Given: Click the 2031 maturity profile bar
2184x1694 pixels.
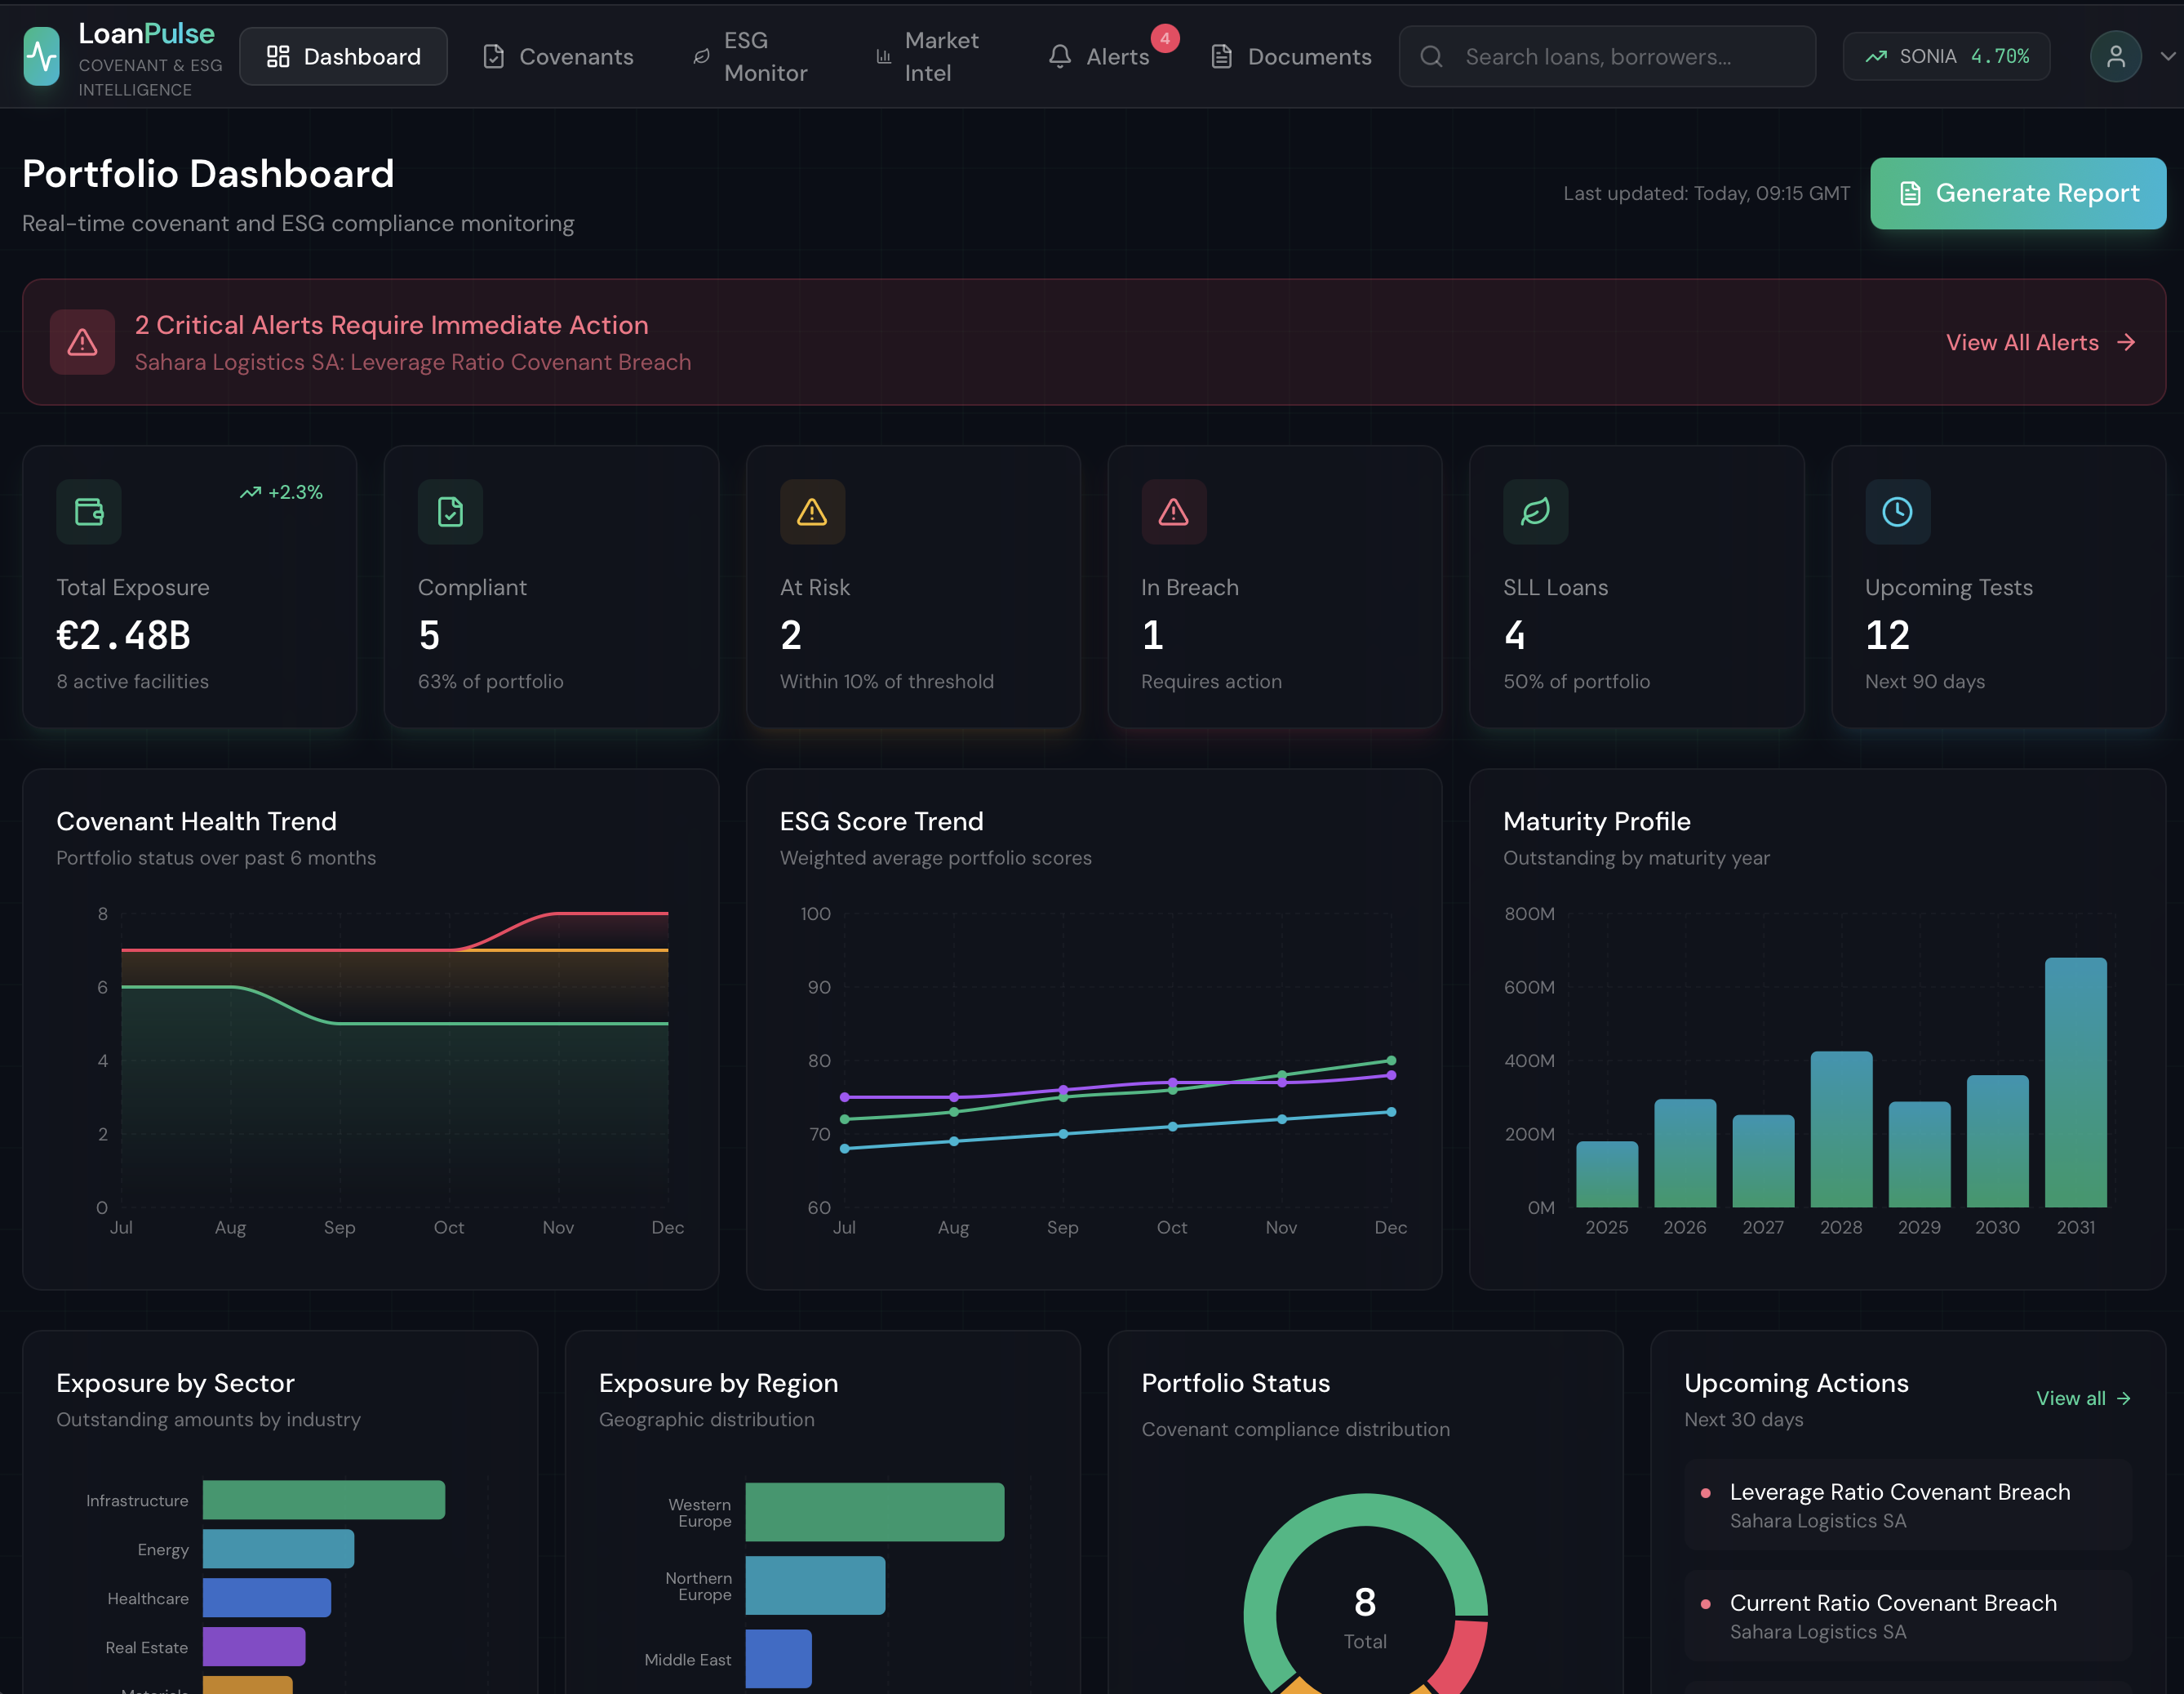Looking at the screenshot, I should (x=2075, y=1083).
